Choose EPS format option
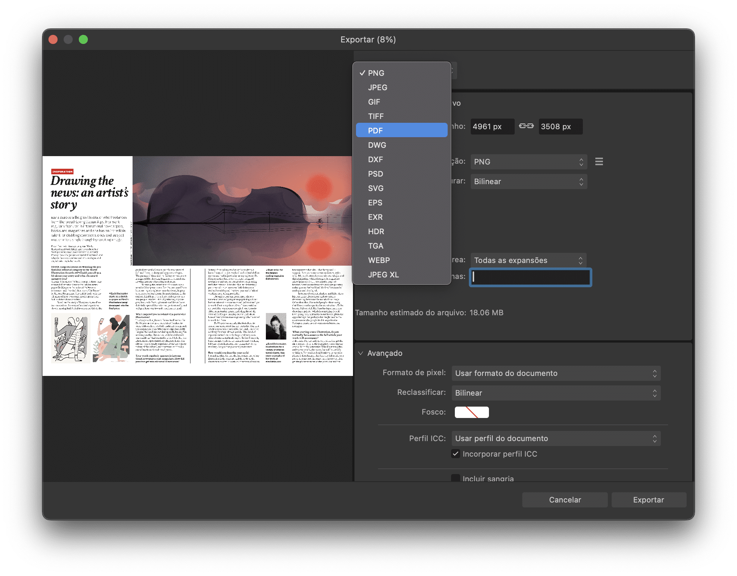 click(x=401, y=203)
